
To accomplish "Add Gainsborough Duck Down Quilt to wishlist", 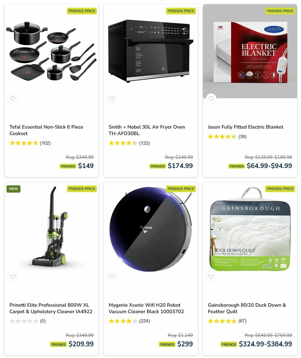I will [211, 277].
